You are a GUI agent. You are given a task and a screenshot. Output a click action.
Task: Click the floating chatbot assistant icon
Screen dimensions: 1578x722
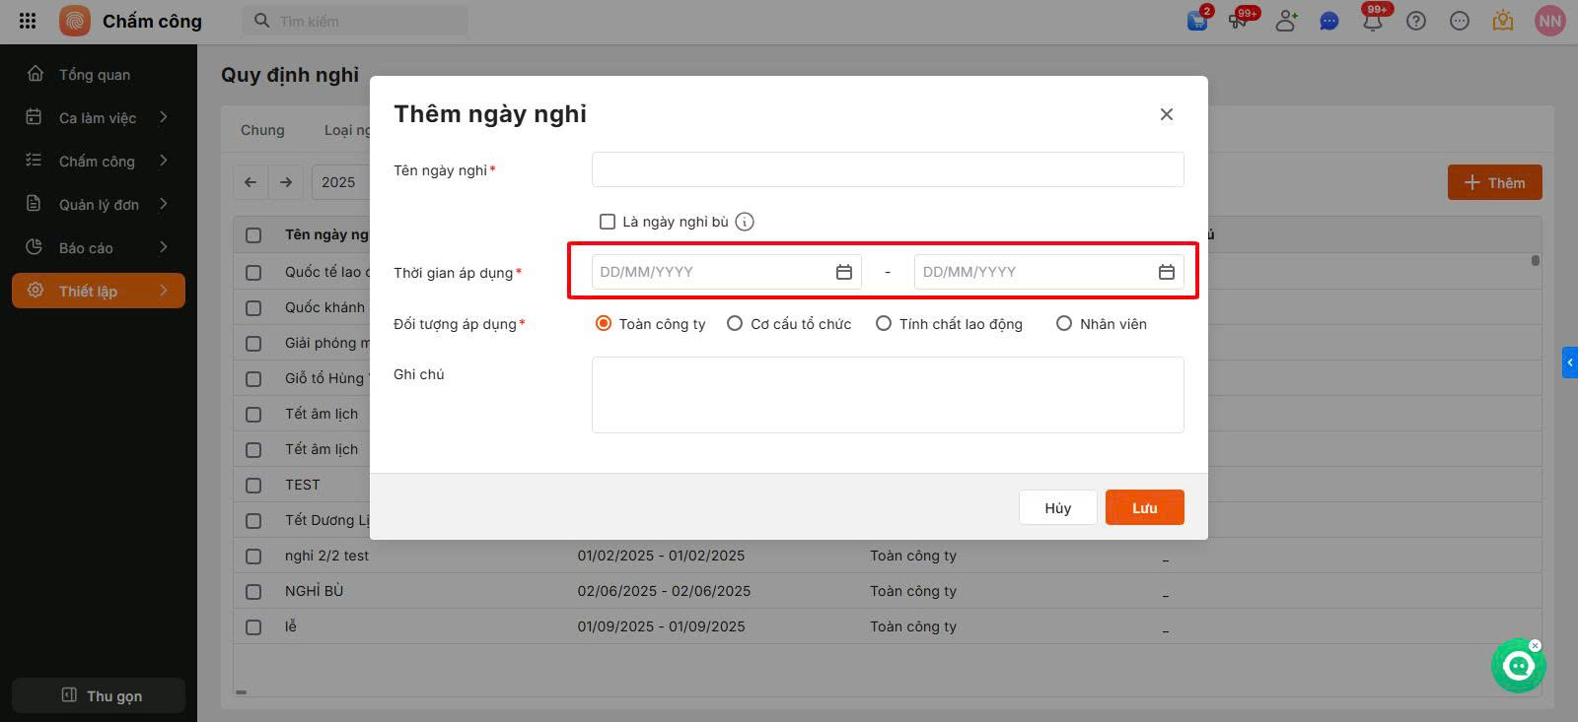(x=1518, y=667)
